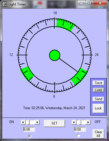The image size is (109, 141).
Task: Click the 12 label left of dial
Action: pyautogui.click(x=11, y=55)
